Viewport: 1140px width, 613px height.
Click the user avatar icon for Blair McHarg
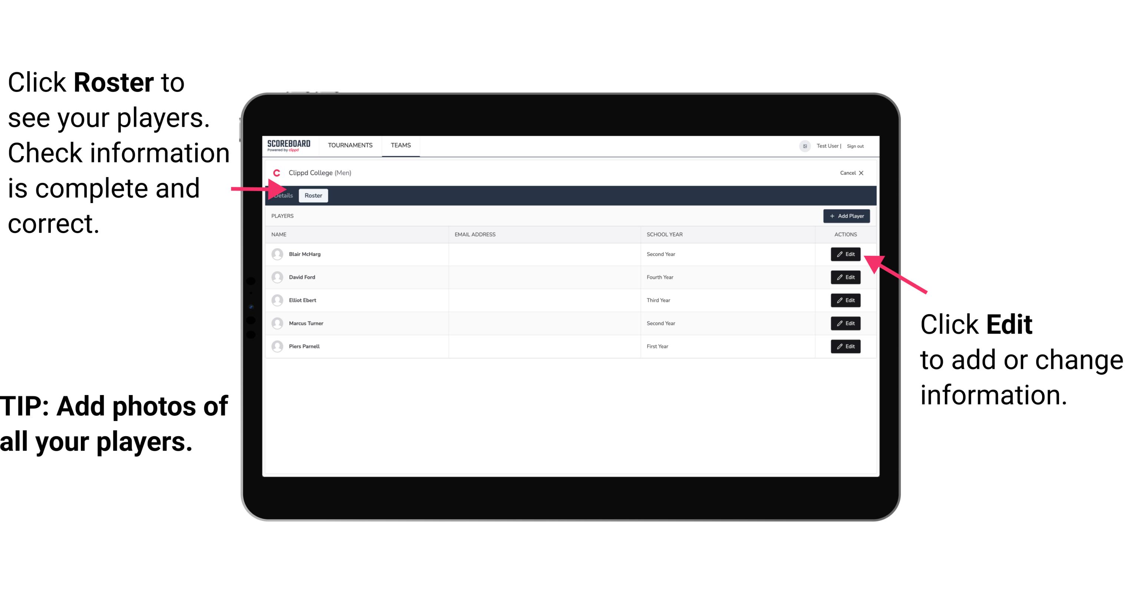click(x=279, y=254)
